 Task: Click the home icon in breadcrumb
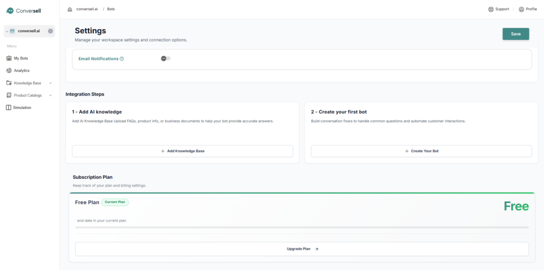coord(70,10)
